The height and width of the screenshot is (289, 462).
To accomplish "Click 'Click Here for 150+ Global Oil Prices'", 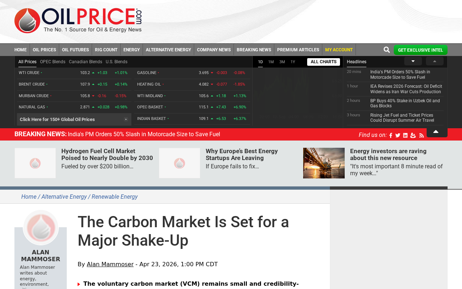I will tap(74, 119).
